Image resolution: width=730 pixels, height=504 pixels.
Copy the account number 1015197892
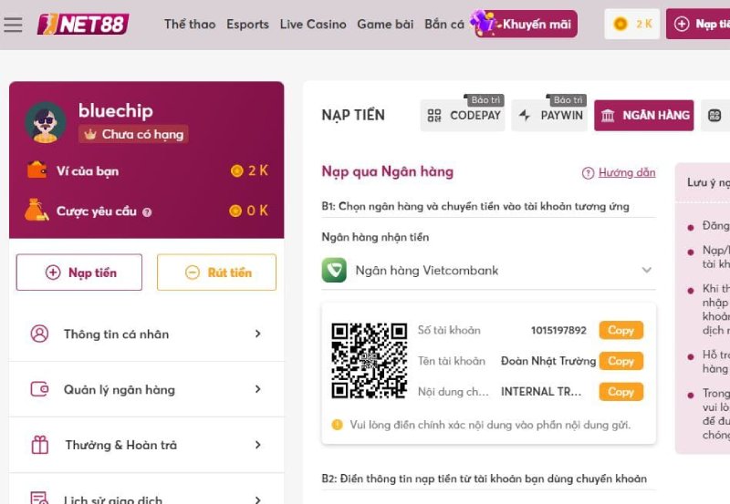pos(621,330)
